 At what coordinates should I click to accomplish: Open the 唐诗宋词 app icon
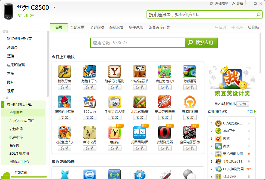coord(90,132)
